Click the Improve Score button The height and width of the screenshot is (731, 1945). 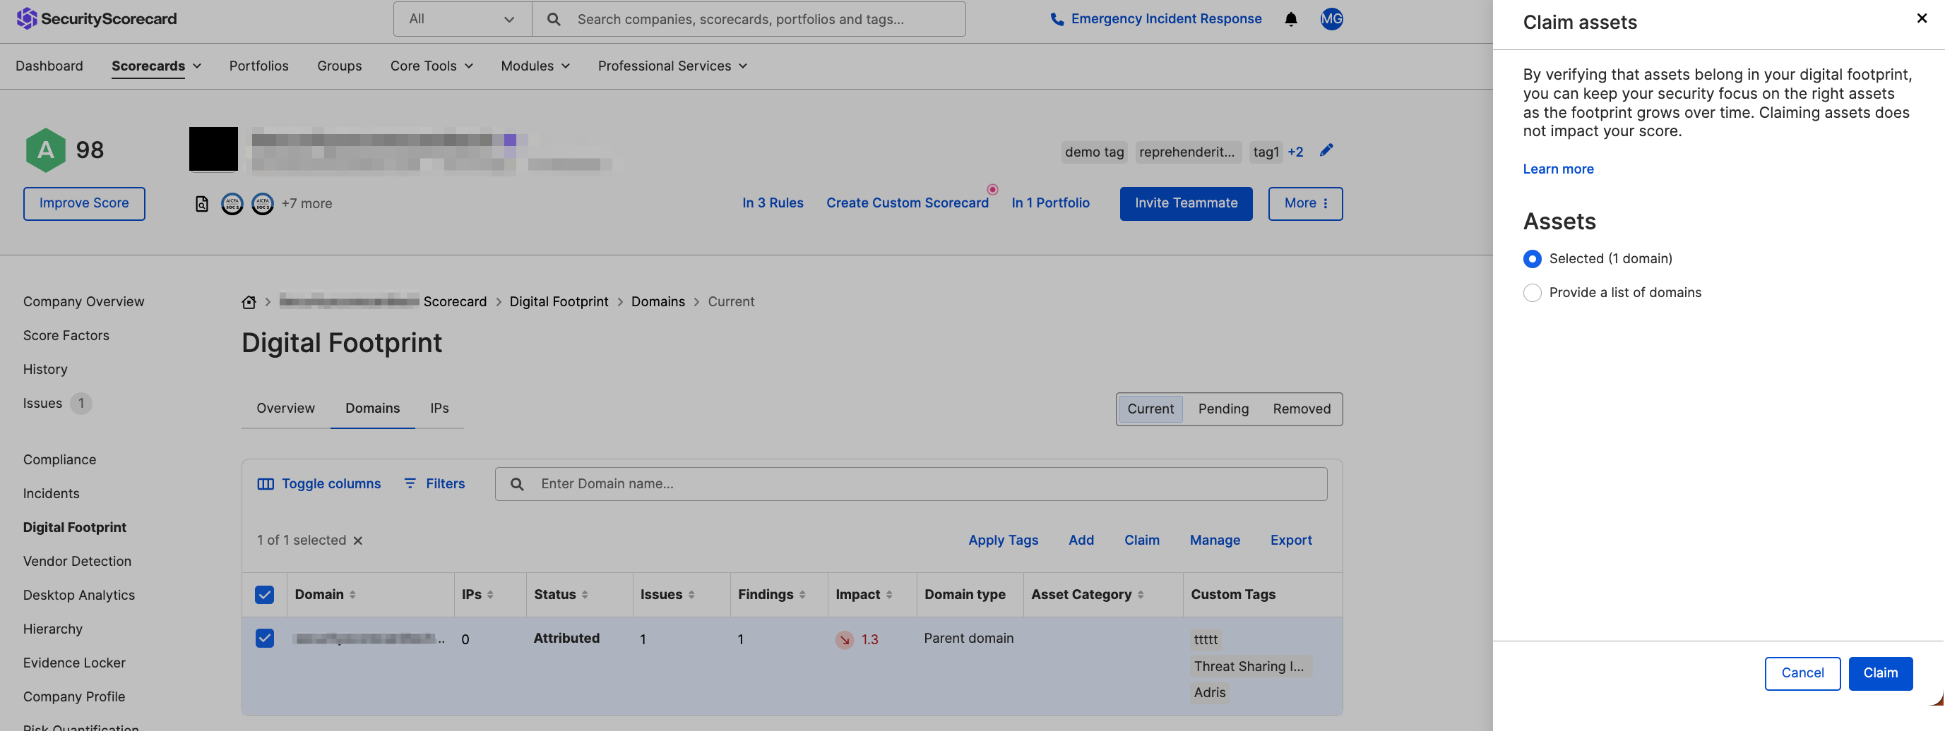[84, 204]
